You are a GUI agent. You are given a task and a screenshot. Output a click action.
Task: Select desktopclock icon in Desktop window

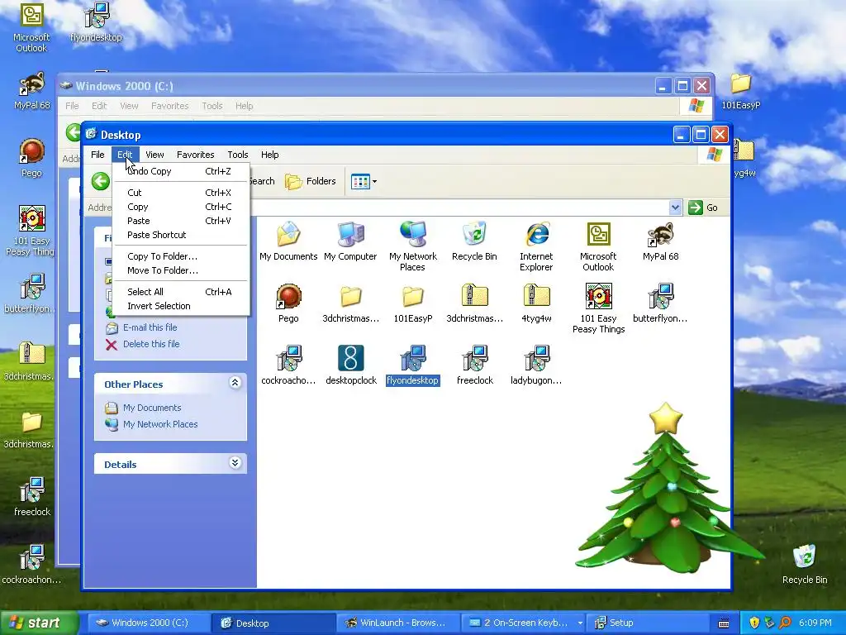click(x=350, y=365)
